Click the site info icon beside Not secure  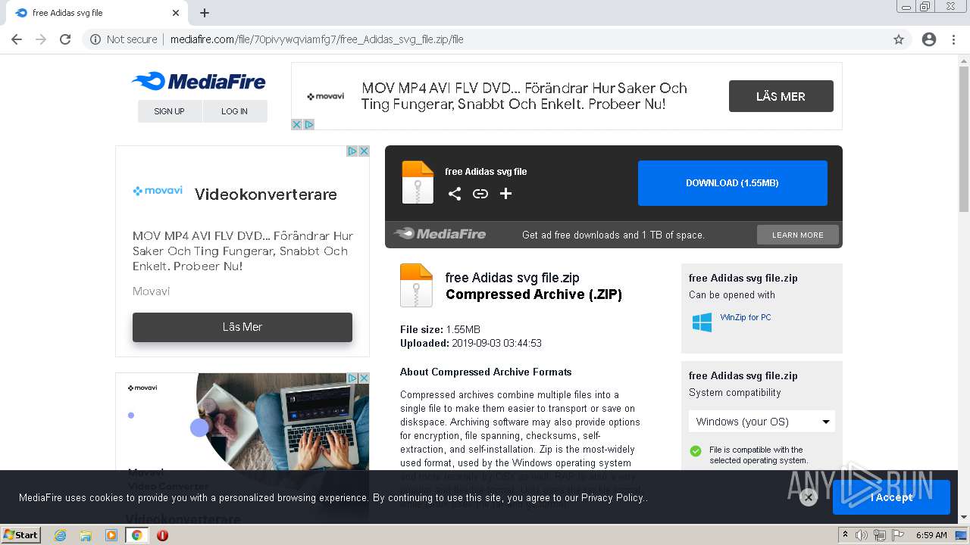(x=95, y=39)
